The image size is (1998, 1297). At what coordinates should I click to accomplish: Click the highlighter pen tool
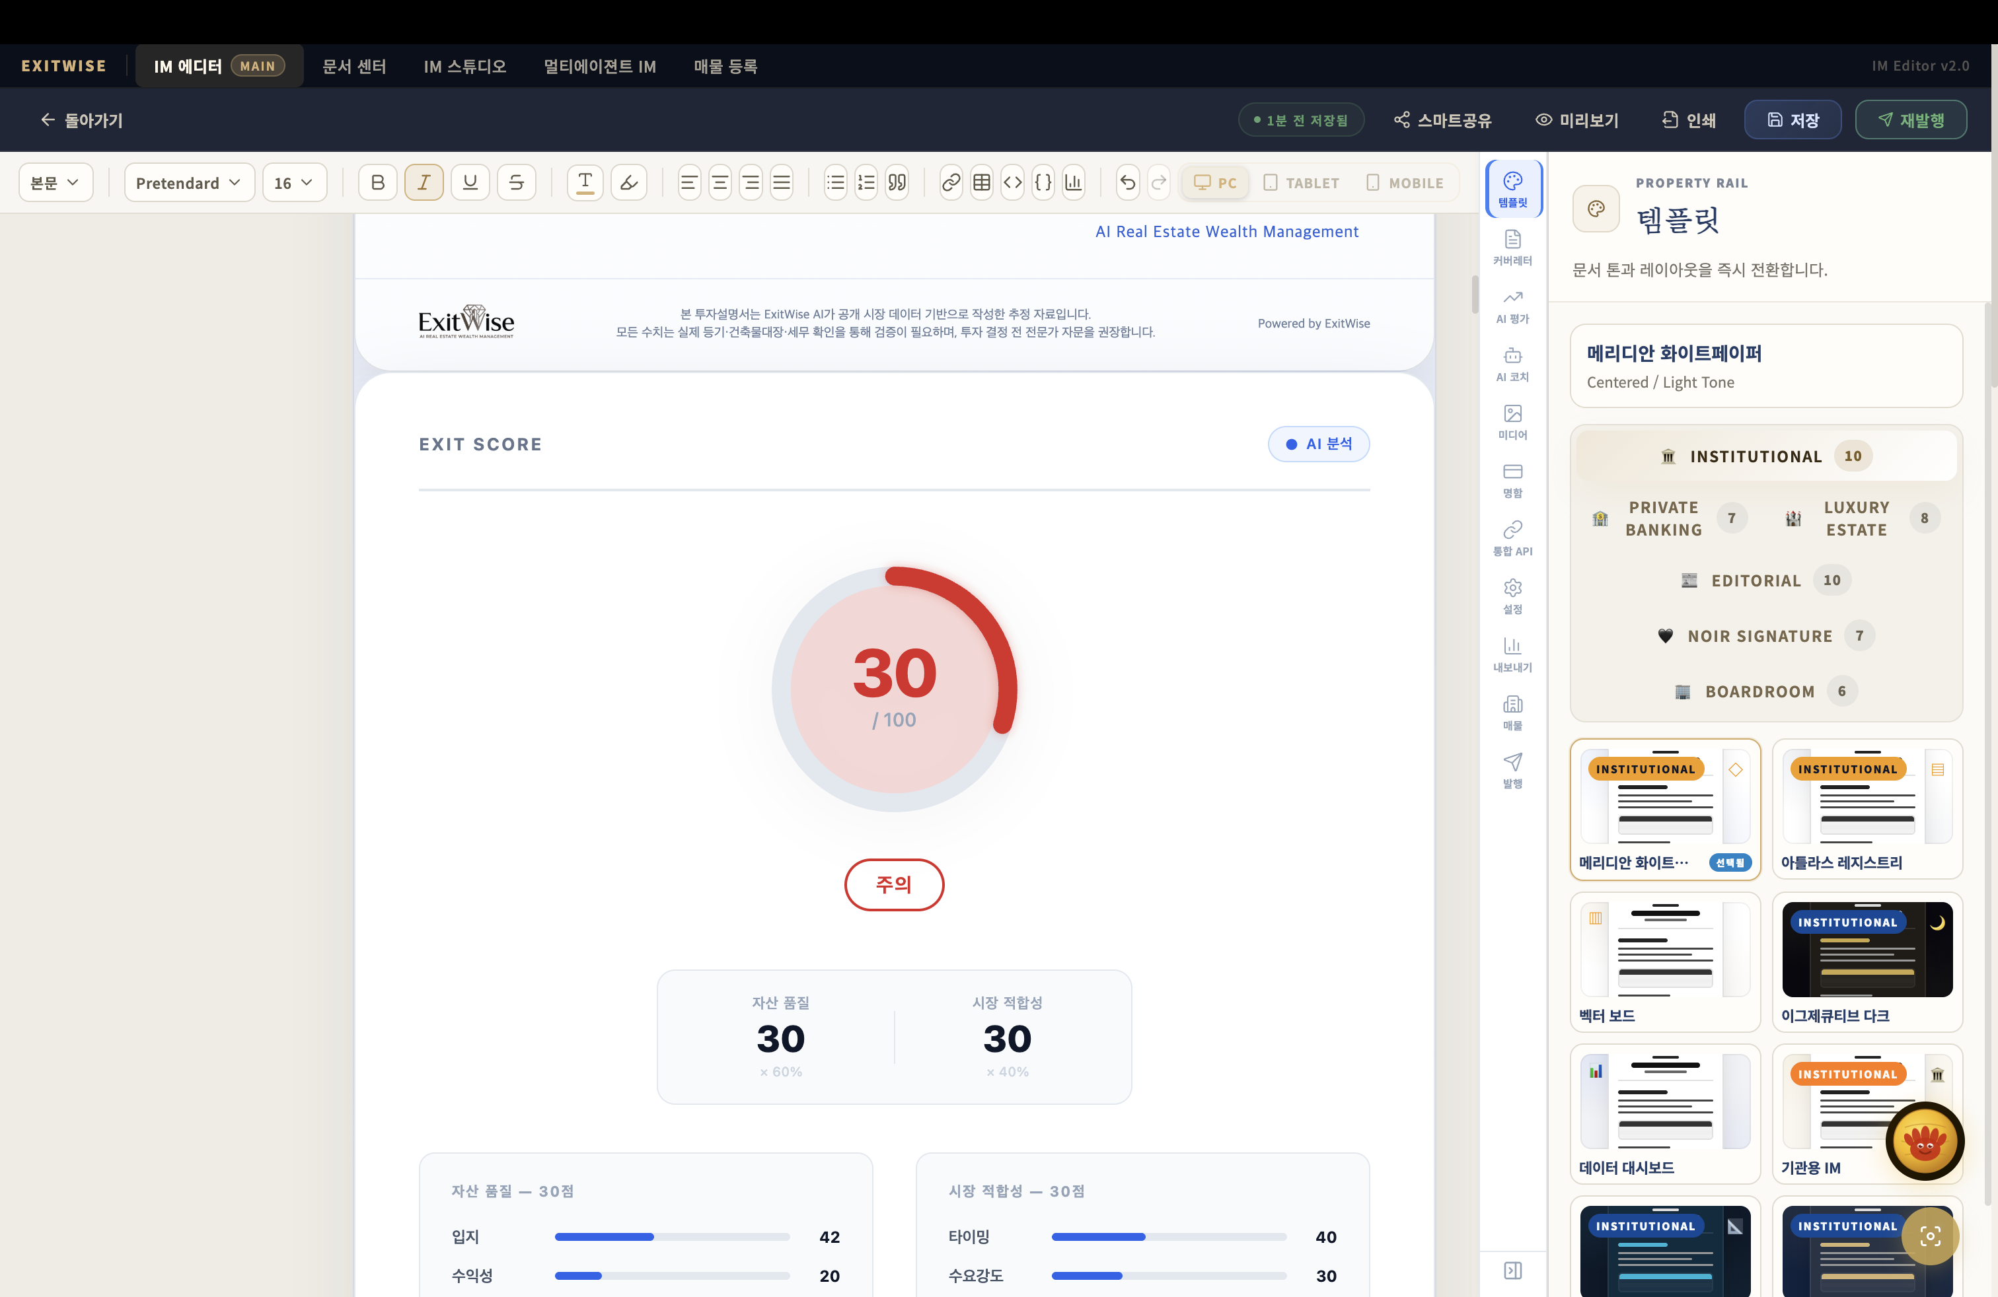[x=629, y=183]
